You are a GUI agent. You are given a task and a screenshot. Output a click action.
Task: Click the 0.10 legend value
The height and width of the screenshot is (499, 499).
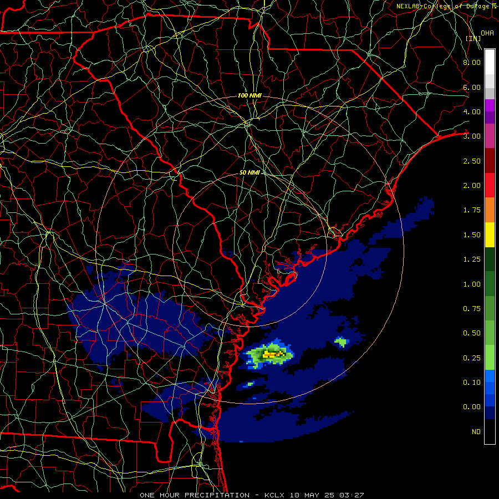(x=472, y=383)
